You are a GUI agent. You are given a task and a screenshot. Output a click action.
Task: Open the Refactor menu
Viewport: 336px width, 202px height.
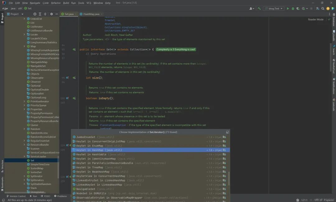pos(56,3)
